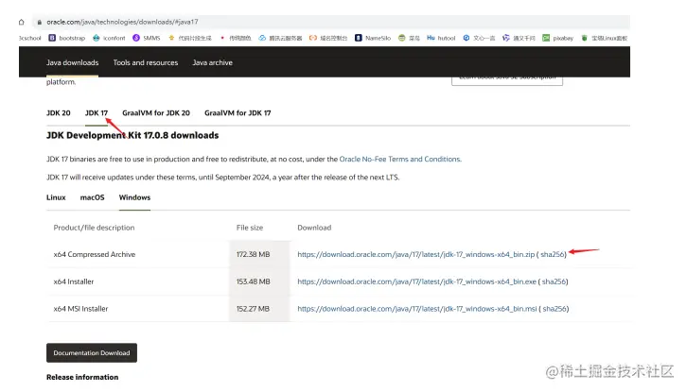
Task: Open the blue hexagon-icon bookmark after hutool
Action: pos(467,38)
